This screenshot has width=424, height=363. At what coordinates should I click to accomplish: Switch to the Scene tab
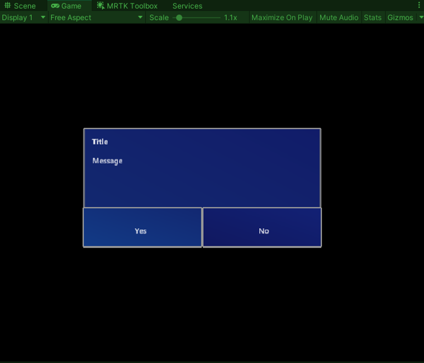pos(20,5)
